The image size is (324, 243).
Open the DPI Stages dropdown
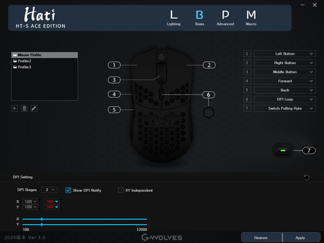click(x=49, y=190)
